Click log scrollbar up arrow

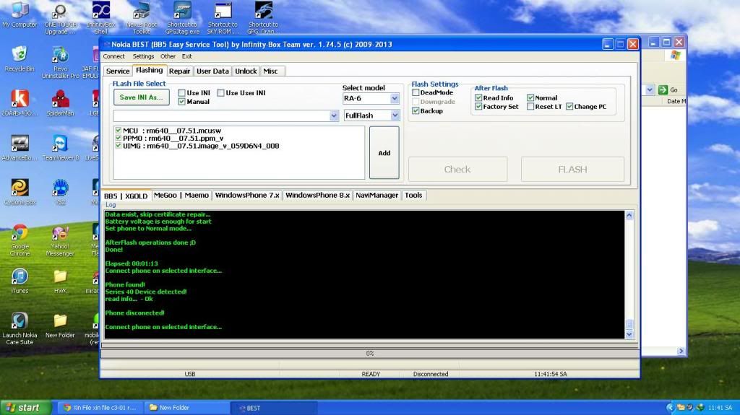(629, 216)
